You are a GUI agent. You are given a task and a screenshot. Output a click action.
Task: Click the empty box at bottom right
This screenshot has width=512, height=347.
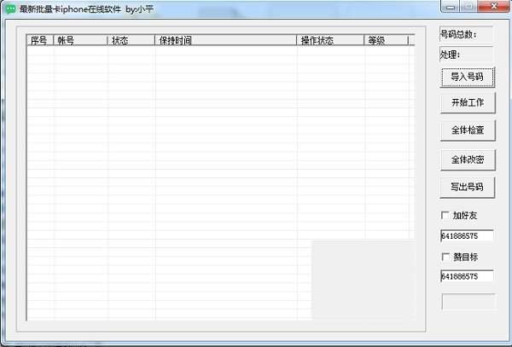click(x=468, y=302)
